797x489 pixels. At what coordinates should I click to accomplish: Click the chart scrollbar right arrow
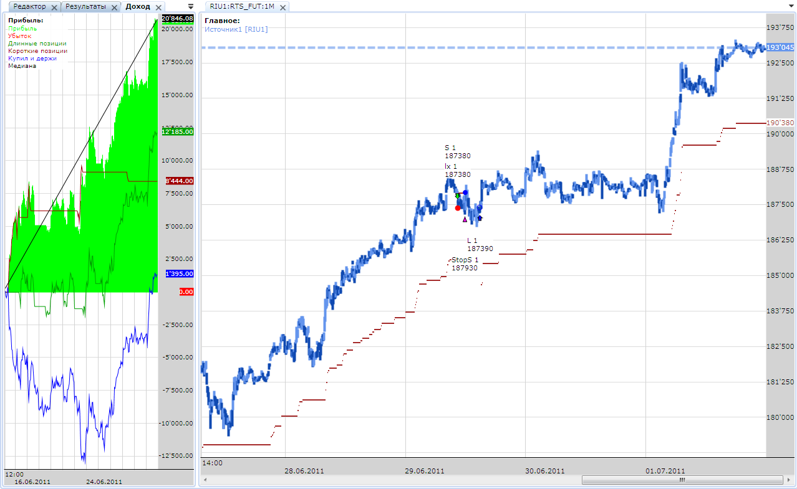(788, 480)
